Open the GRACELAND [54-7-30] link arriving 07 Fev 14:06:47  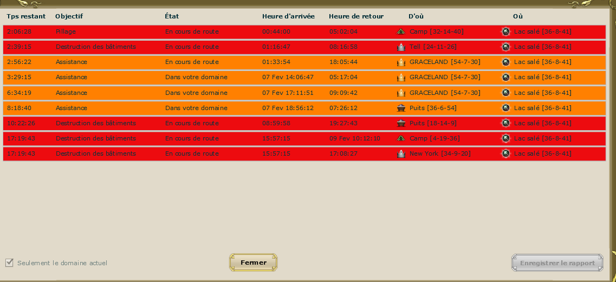point(444,78)
